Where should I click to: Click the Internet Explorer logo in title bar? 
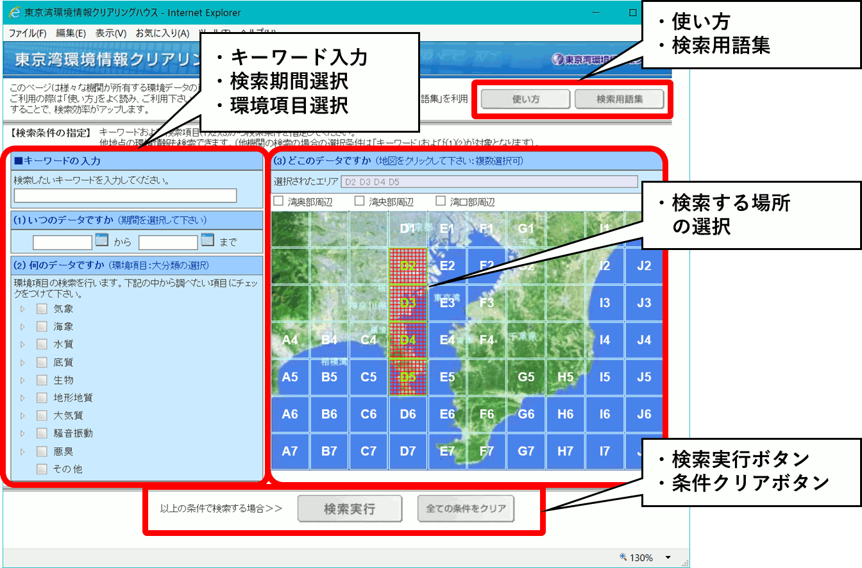14,12
